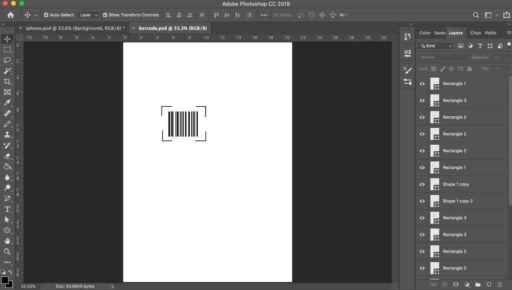
Task: Hide the Shape 1 copy layer
Action: point(422,184)
